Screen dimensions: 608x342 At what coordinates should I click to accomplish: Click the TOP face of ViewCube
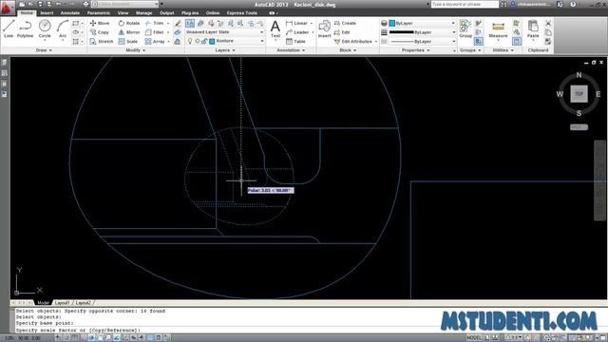(579, 94)
